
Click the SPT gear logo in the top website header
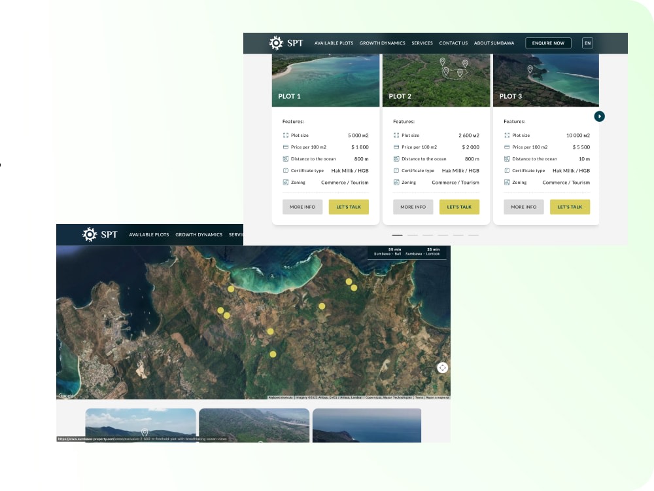tap(286, 43)
